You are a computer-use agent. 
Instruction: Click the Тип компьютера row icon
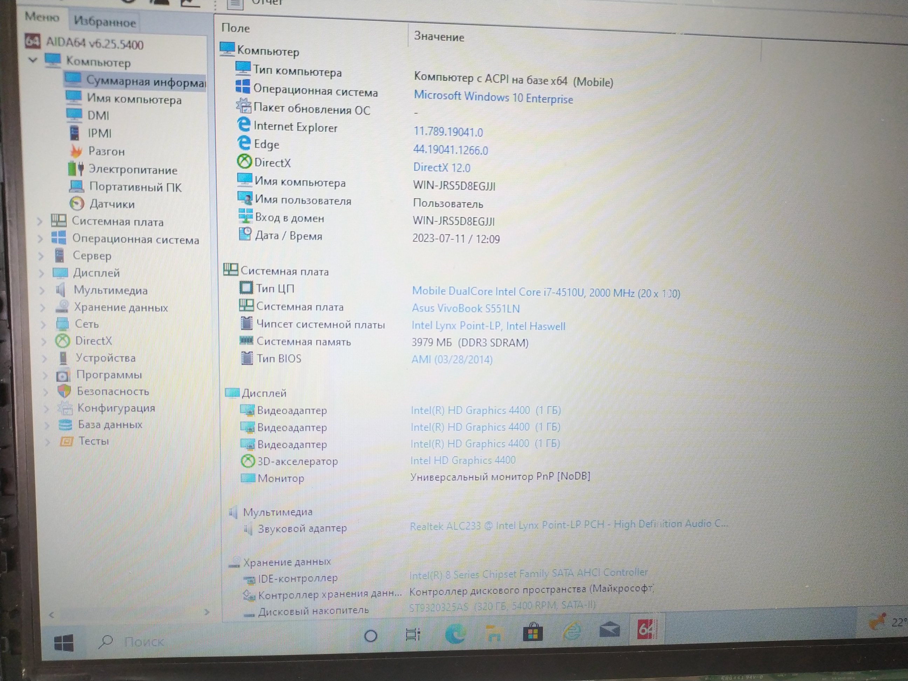243,68
